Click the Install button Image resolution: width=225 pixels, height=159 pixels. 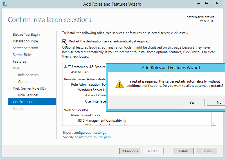click(183, 151)
